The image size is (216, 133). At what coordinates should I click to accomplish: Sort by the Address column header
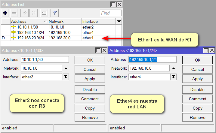[29, 21]
